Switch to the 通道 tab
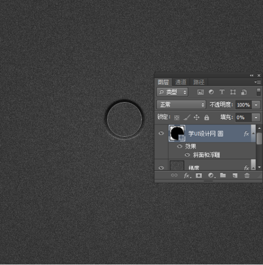 [x=181, y=82]
